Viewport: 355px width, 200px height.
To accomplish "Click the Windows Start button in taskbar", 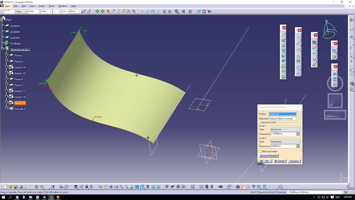I will pos(3,197).
